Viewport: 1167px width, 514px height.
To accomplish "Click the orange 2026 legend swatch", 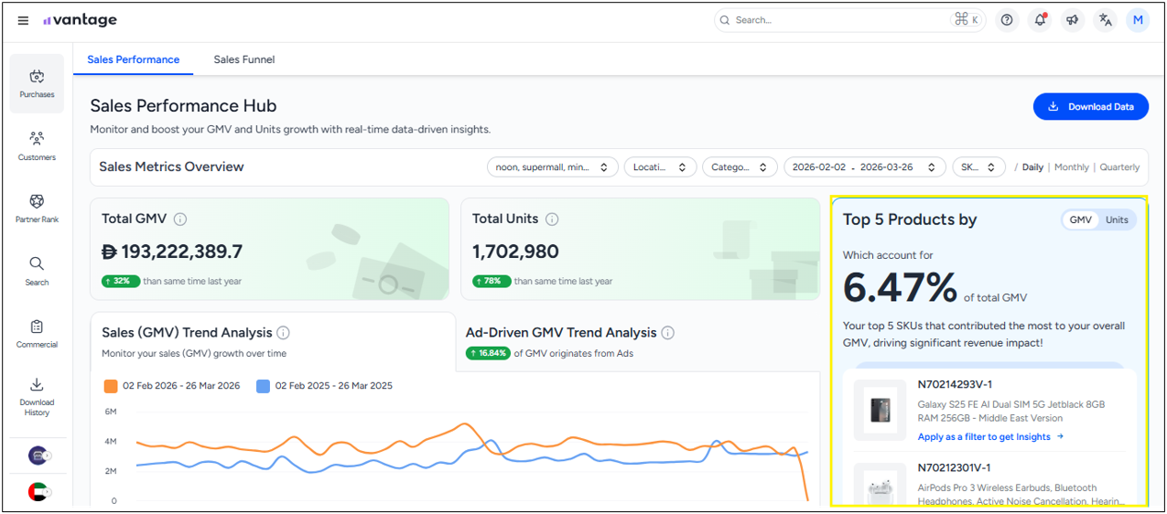I will coord(111,386).
